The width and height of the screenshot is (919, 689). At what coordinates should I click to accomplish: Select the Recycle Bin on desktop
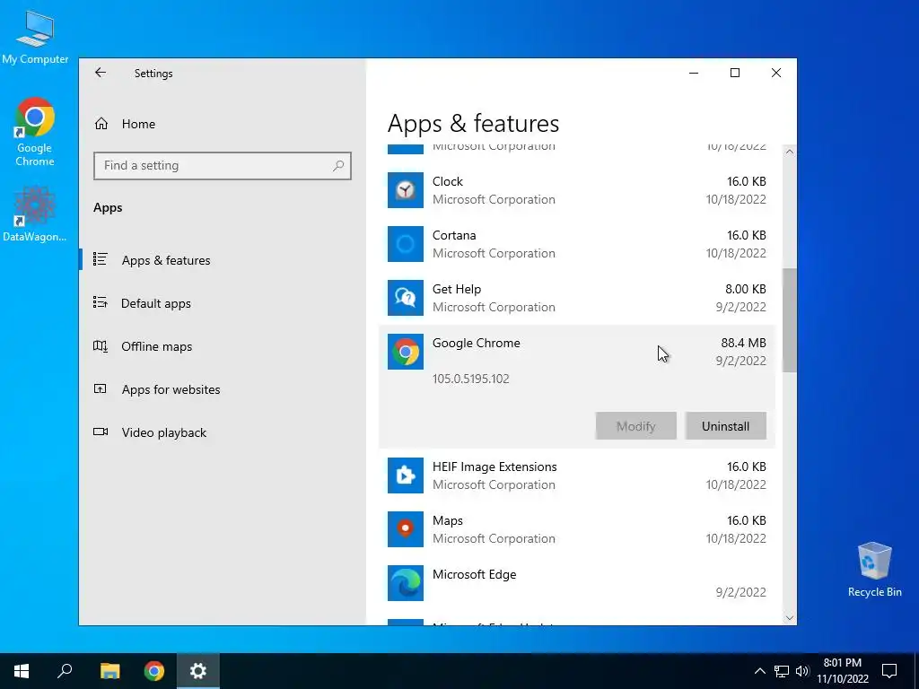pos(874,570)
